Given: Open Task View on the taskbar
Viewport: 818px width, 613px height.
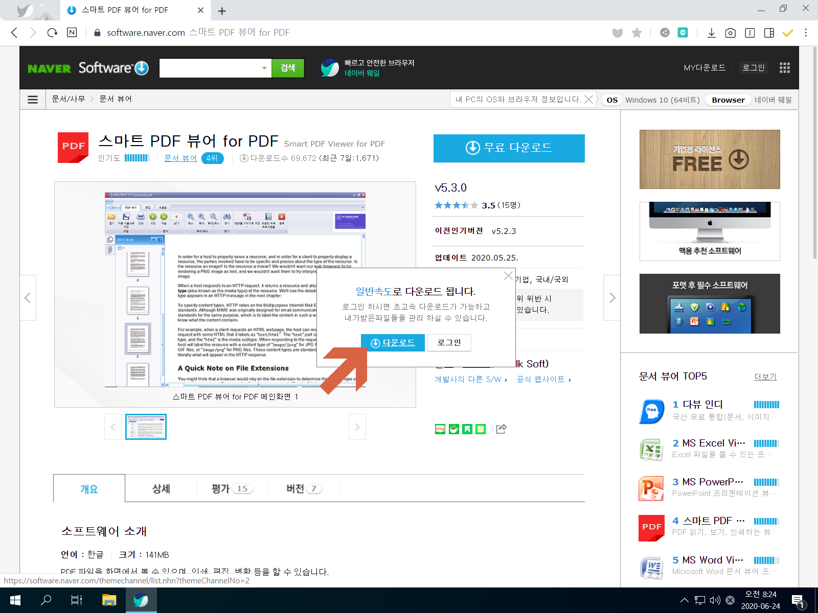Looking at the screenshot, I should (x=77, y=600).
